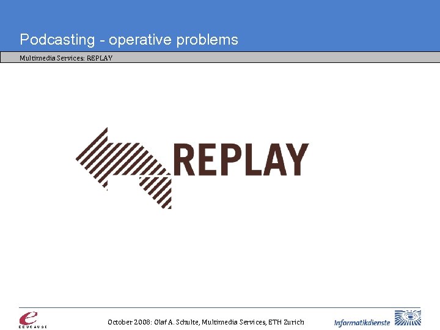Image resolution: width=440 pixels, height=330 pixels.
Task: Click the footer text "October 2008: Olaf A. Schulte"
Action: [153, 322]
